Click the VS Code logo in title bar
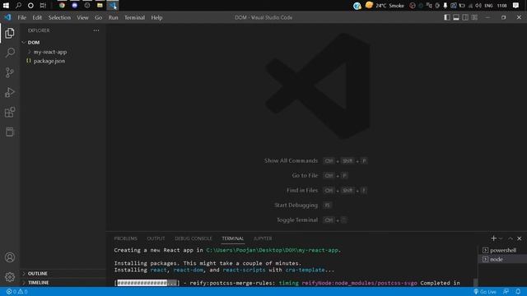 [7, 17]
